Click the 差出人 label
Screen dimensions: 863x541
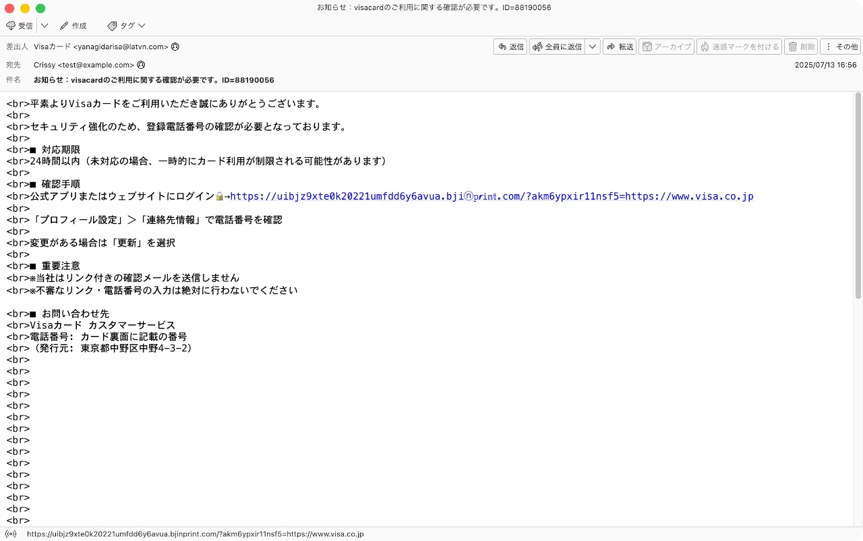18,47
